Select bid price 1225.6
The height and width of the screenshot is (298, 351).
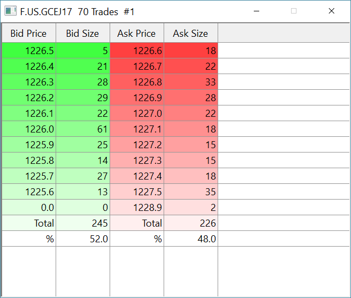(29, 191)
